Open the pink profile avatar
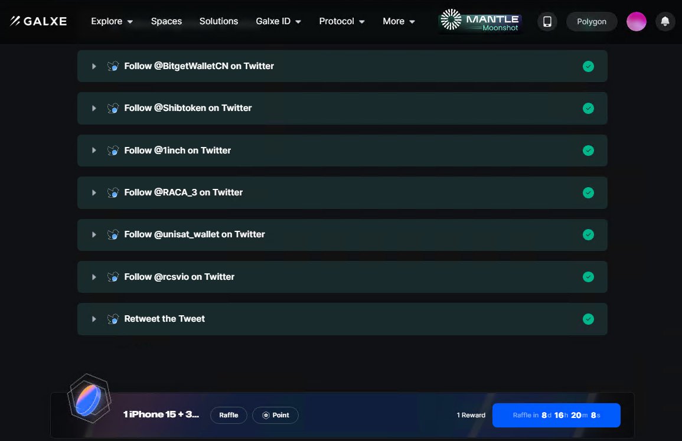Screen dimensions: 682x441 pos(637,21)
